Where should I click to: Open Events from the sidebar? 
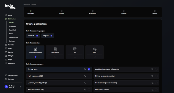(10, 52)
